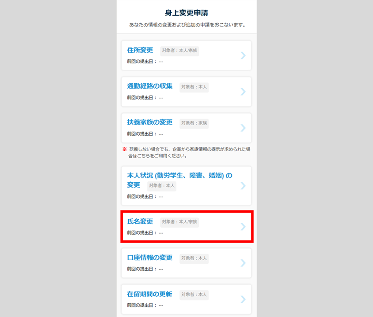This screenshot has width=373, height=317.
Task: Click 対象者：本人/家族 tag on 氏名変更 card
Action: tap(179, 222)
